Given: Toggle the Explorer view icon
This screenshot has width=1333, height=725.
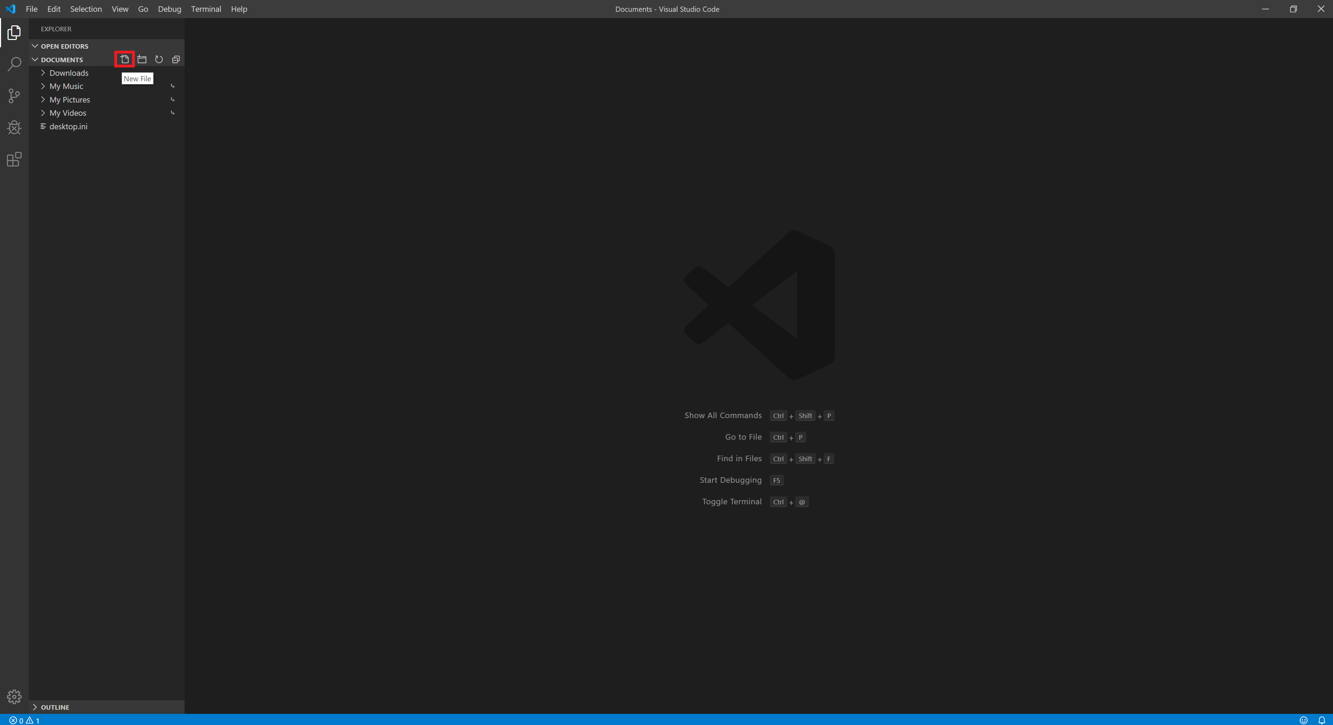Looking at the screenshot, I should [x=14, y=33].
